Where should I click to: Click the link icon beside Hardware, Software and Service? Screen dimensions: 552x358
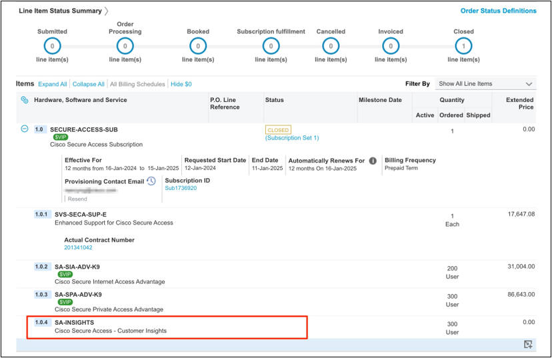pyautogui.click(x=25, y=100)
